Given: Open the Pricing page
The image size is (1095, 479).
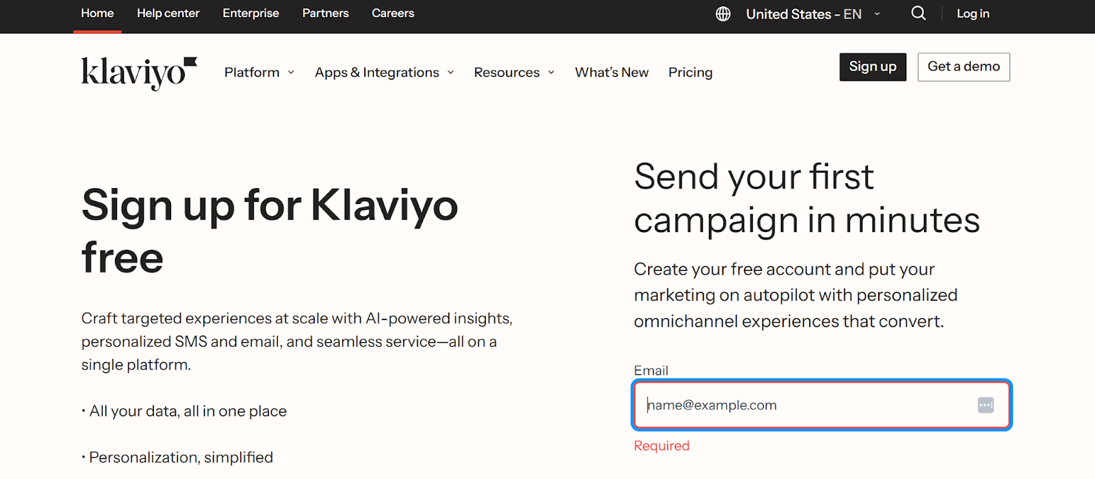Looking at the screenshot, I should pyautogui.click(x=690, y=73).
